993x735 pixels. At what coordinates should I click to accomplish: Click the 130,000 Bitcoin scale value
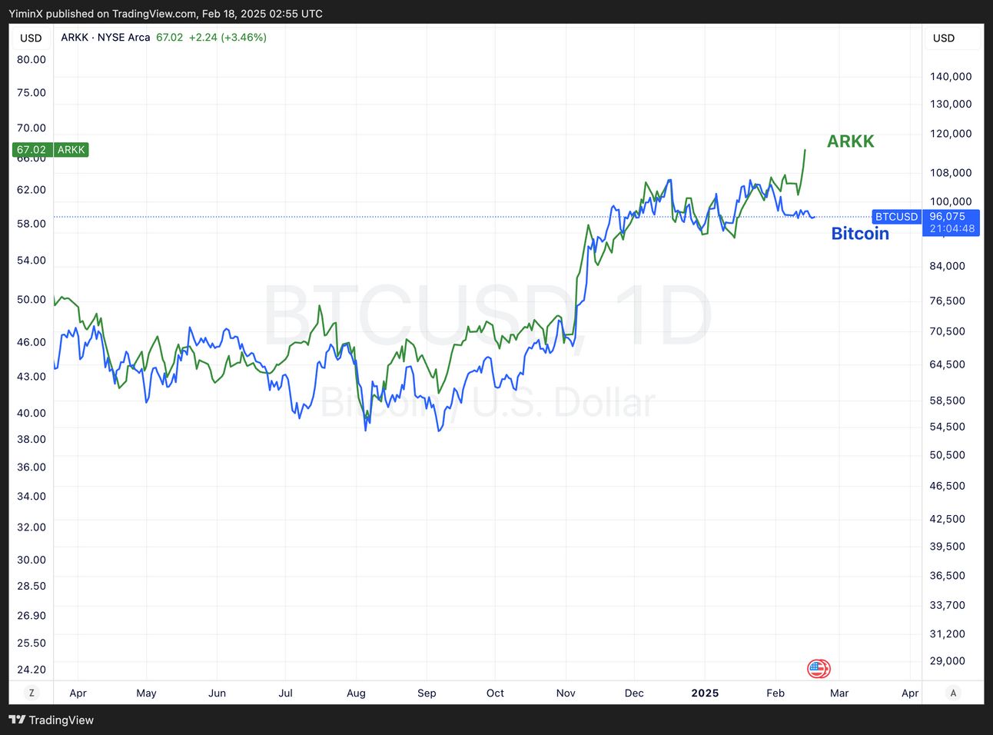click(951, 104)
